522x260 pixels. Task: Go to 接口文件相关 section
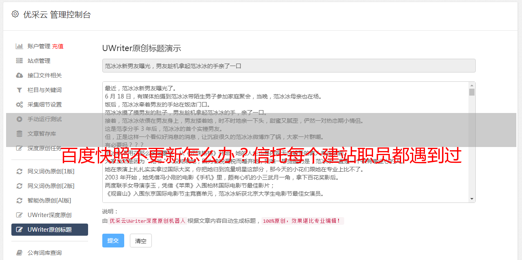point(45,75)
